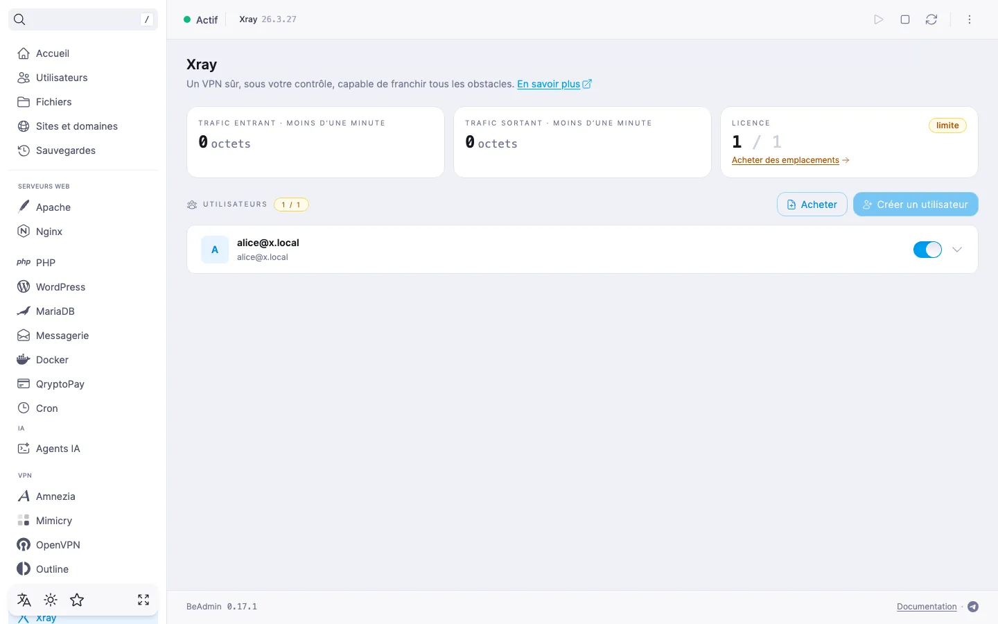Select Mimicry VPN

(83, 521)
